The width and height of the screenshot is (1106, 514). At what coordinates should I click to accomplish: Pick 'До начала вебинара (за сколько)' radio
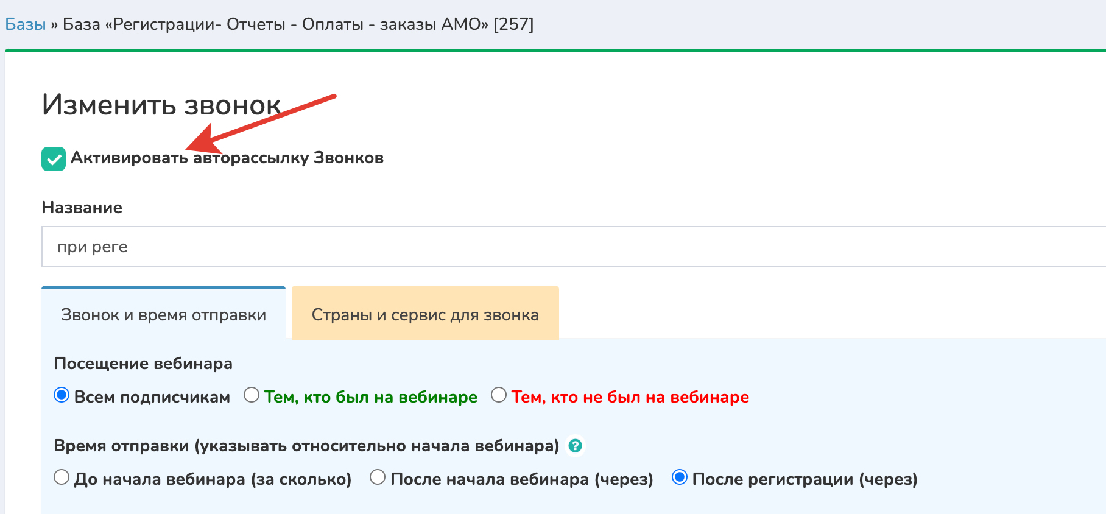coord(62,477)
